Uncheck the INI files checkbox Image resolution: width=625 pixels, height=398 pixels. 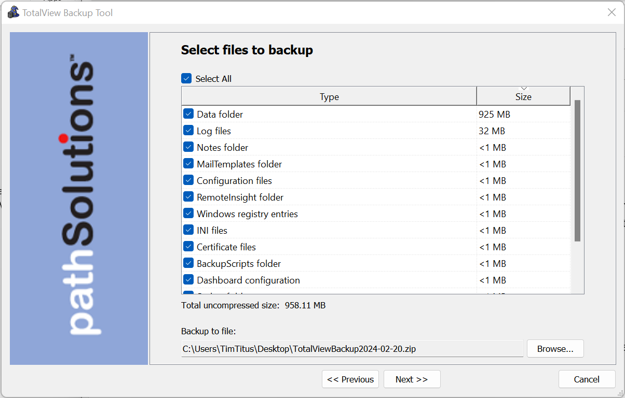tap(188, 230)
